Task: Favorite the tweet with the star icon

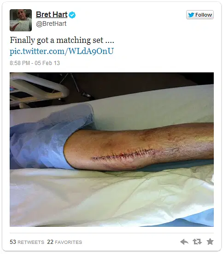Action: [210, 242]
